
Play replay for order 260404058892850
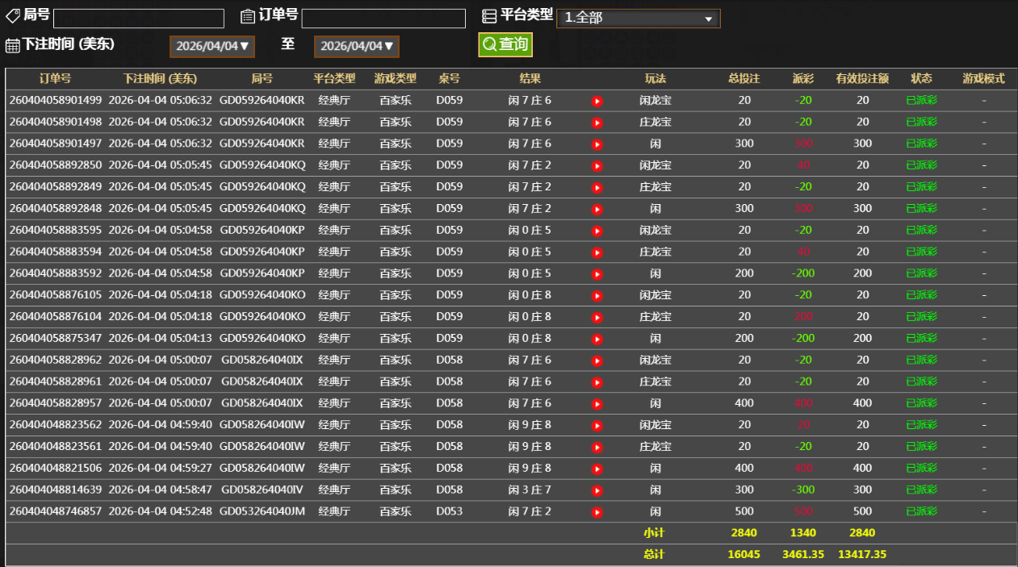(x=597, y=166)
